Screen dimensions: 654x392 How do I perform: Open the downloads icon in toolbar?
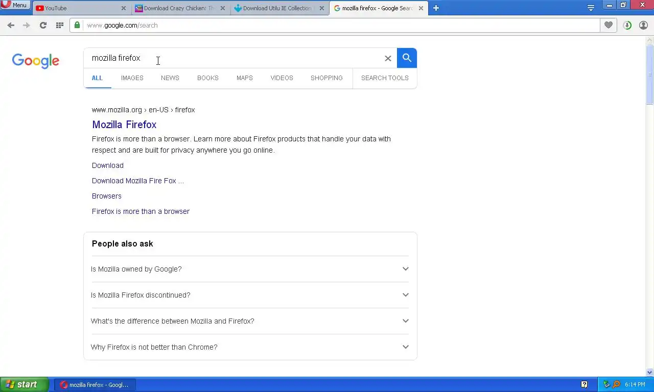click(x=627, y=25)
